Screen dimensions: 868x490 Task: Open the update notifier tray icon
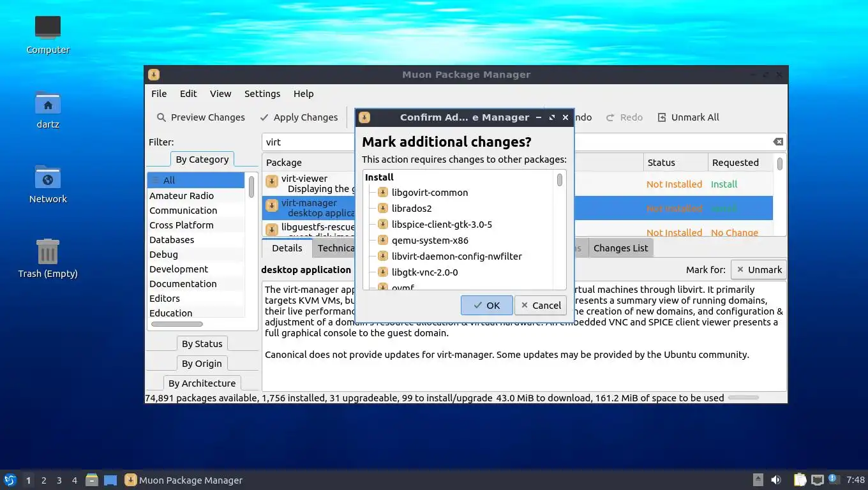click(833, 479)
